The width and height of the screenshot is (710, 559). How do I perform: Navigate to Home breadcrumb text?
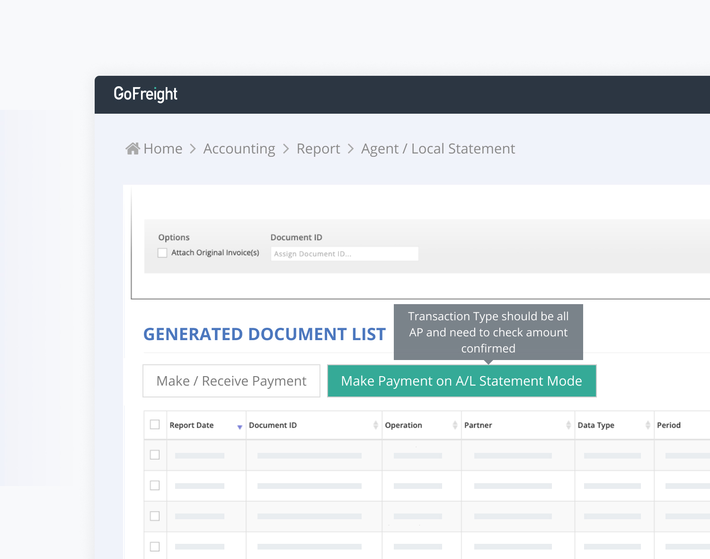163,149
